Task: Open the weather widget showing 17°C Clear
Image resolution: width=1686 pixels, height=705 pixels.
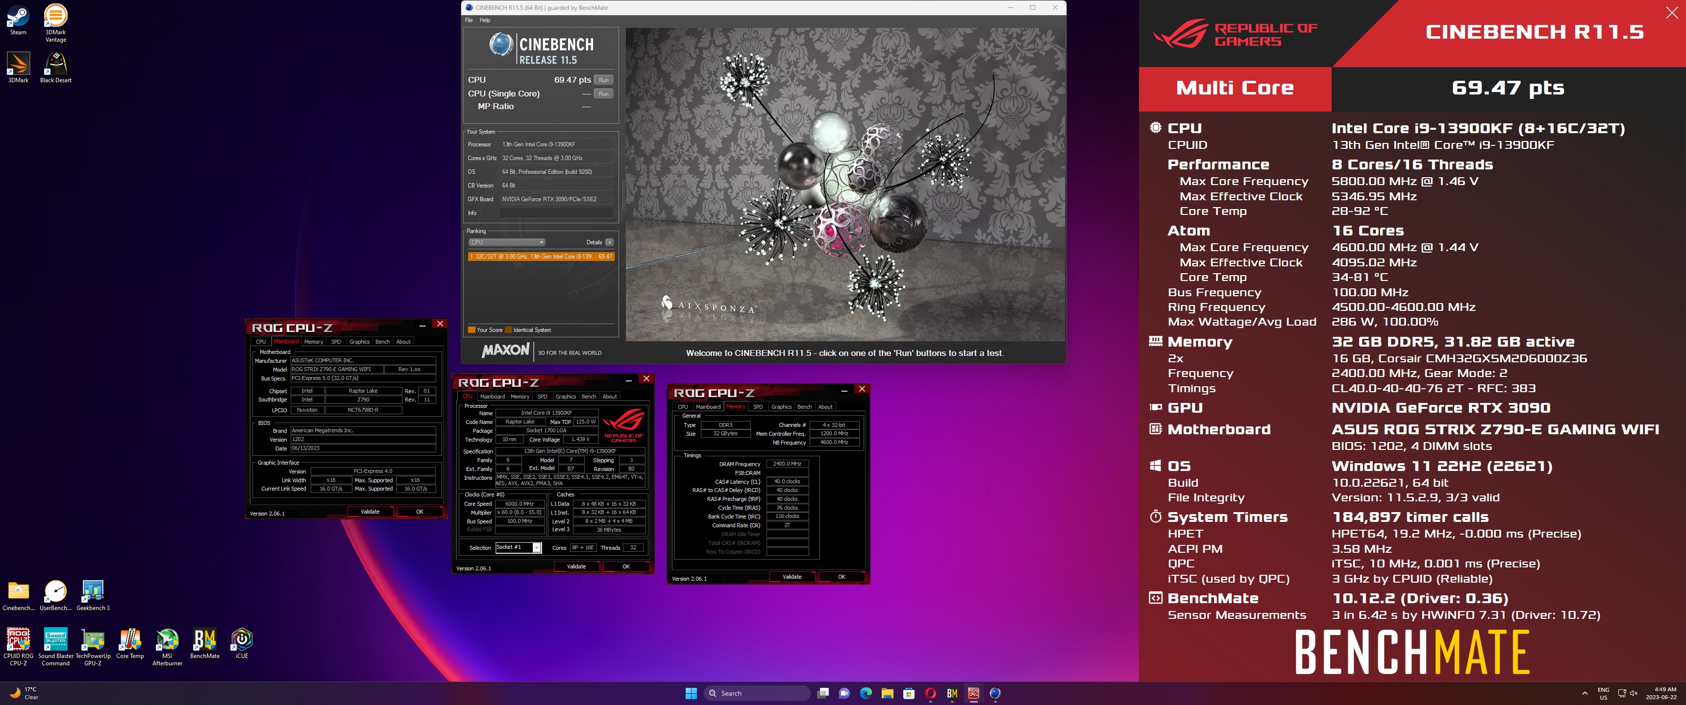Action: (x=24, y=693)
